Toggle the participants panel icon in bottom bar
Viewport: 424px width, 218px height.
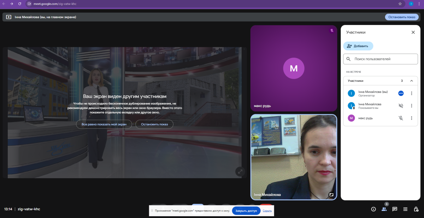click(384, 209)
